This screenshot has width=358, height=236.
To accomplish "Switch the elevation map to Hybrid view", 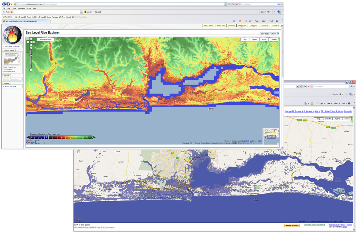I will [x=264, y=40].
